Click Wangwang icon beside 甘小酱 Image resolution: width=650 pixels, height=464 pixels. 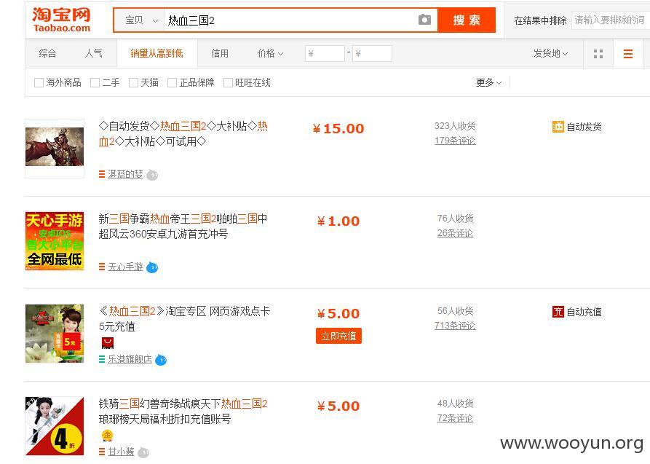click(x=143, y=452)
